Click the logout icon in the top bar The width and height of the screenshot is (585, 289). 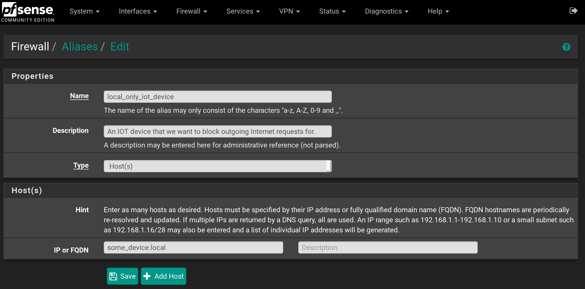click(573, 11)
